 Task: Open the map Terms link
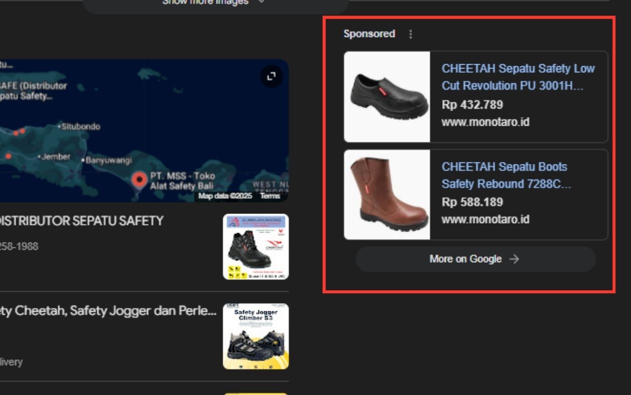(270, 196)
